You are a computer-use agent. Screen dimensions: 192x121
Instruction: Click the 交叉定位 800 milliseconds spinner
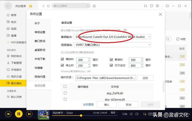pyautogui.click(x=136, y=65)
